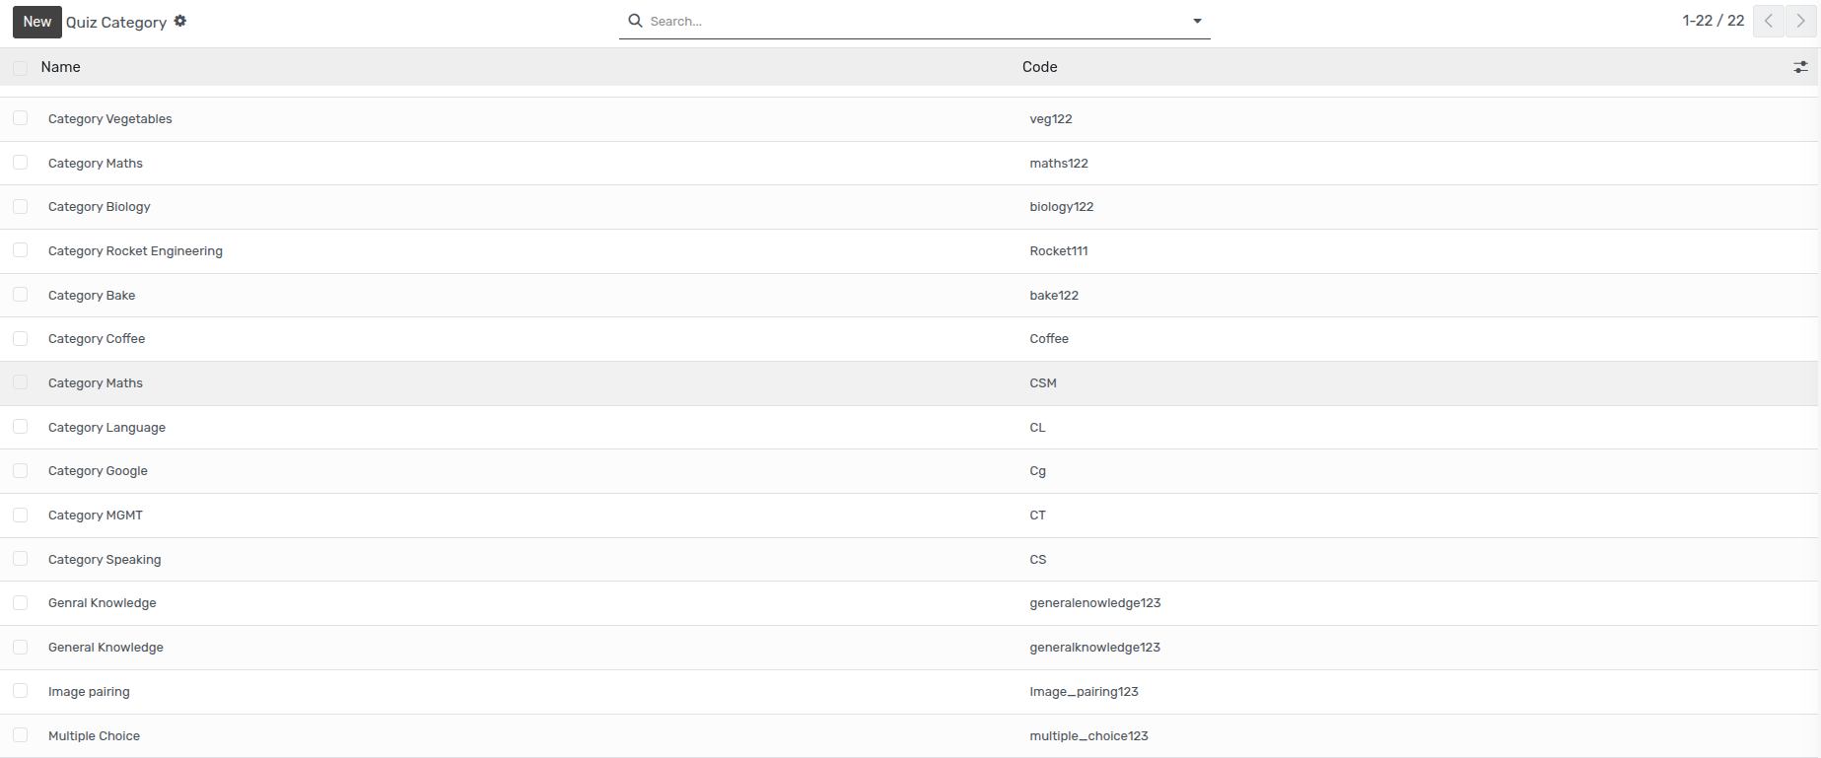Image resolution: width=1821 pixels, height=758 pixels.
Task: Open the optional columns adjust icon
Action: pyautogui.click(x=1800, y=67)
